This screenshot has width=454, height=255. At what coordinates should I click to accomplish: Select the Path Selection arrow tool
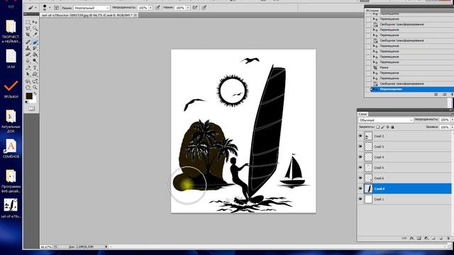pos(28,74)
